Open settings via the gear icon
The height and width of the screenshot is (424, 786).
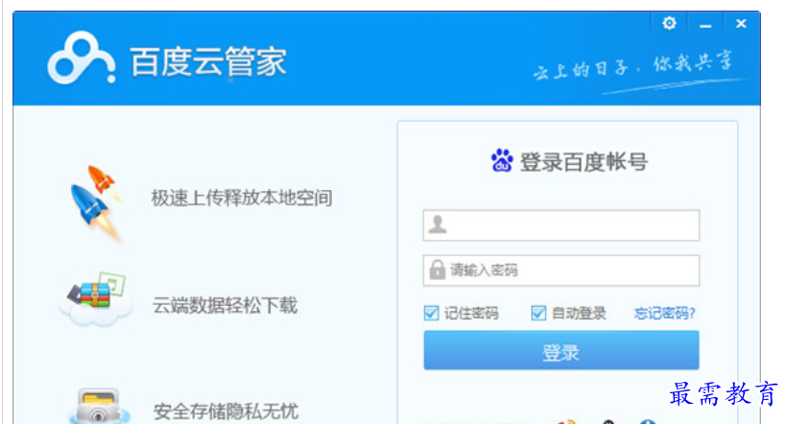(669, 23)
